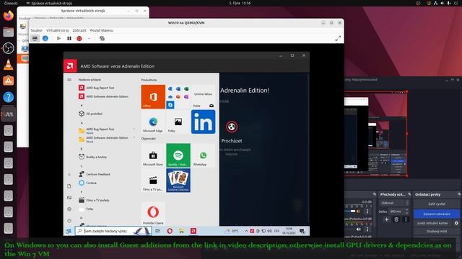The height and width of the screenshot is (259, 462).
Task: Open Činnosti activities overview
Action: click(x=11, y=3)
